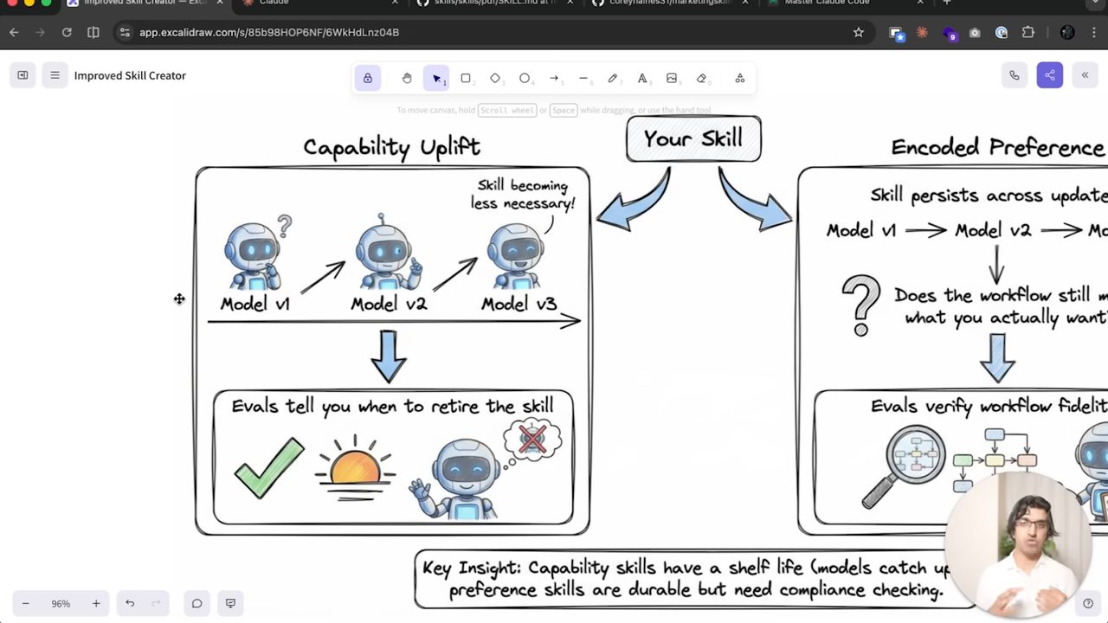Close the Improved Skill Creator browser tab
Image resolution: width=1108 pixels, height=623 pixels.
click(222, 3)
